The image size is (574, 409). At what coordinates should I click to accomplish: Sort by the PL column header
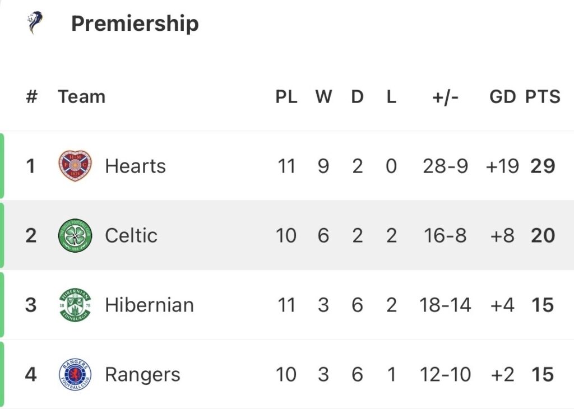[286, 97]
